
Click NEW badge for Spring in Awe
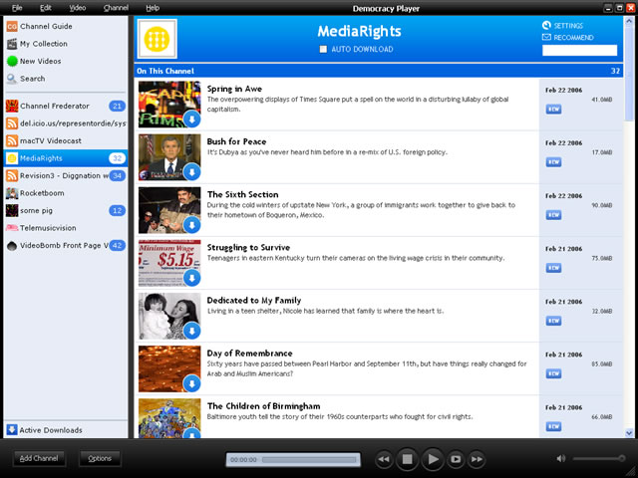pos(553,109)
